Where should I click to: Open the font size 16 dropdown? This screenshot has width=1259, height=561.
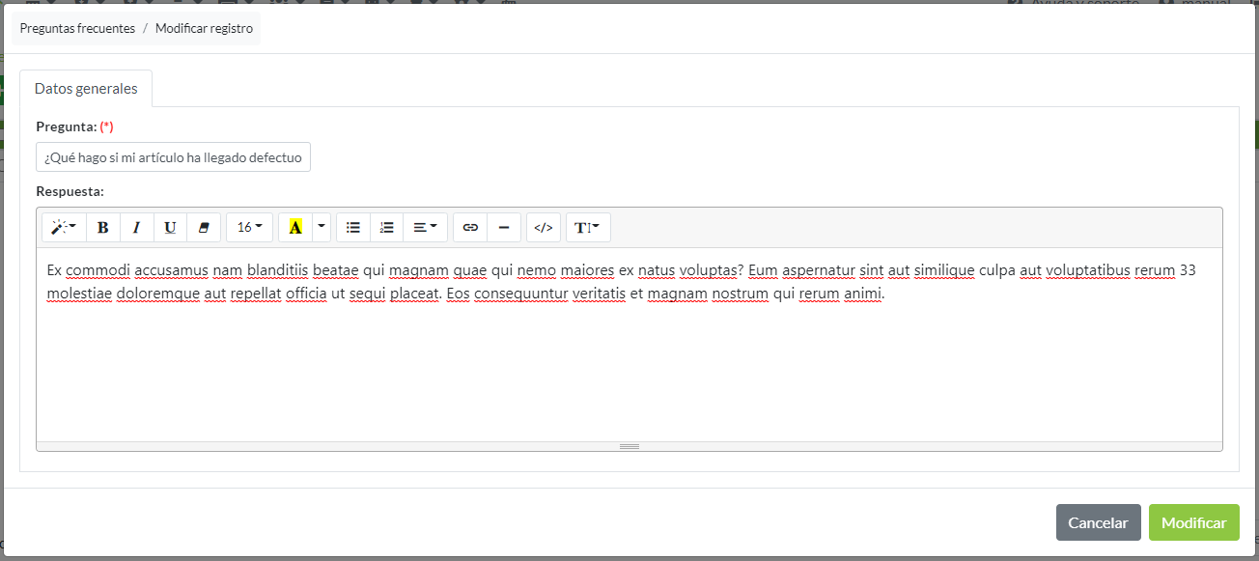tap(248, 227)
